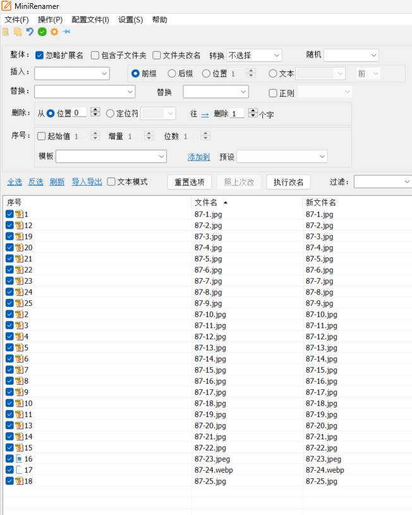This screenshot has height=515, width=412.
Task: Open the 预设 dropdown list
Action: pyautogui.click(x=282, y=156)
